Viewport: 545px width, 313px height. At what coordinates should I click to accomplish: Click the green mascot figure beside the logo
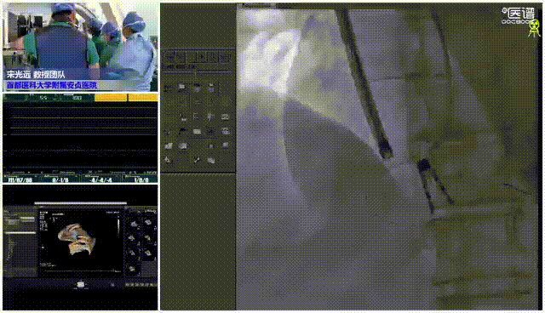tap(534, 28)
